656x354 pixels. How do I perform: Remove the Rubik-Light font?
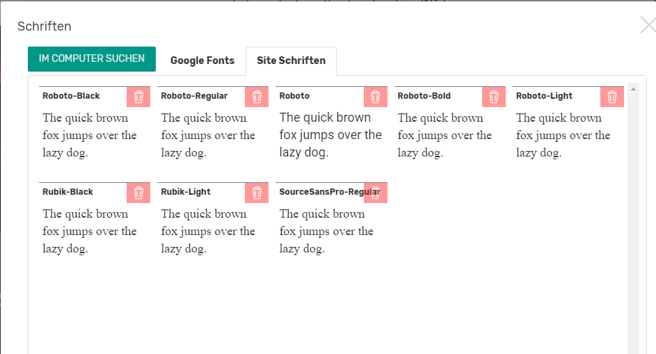coord(257,193)
